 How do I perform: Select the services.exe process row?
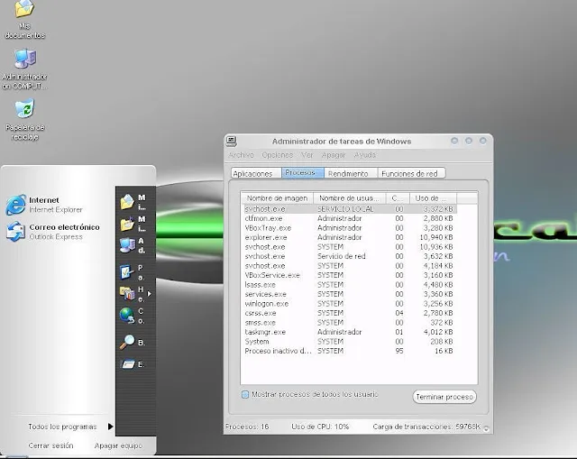[350, 294]
